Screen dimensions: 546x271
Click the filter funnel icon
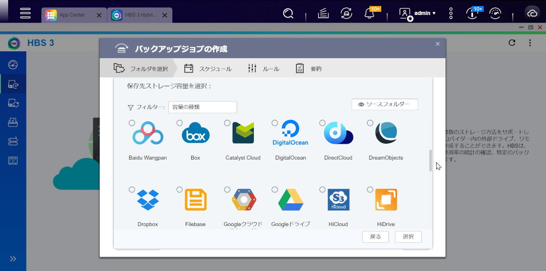pos(131,108)
